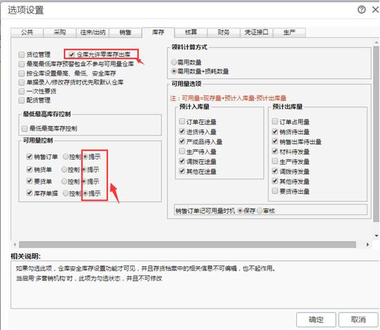Pick 提示 for 库存单据
Image resolution: width=380 pixels, height=330 pixels.
click(85, 193)
